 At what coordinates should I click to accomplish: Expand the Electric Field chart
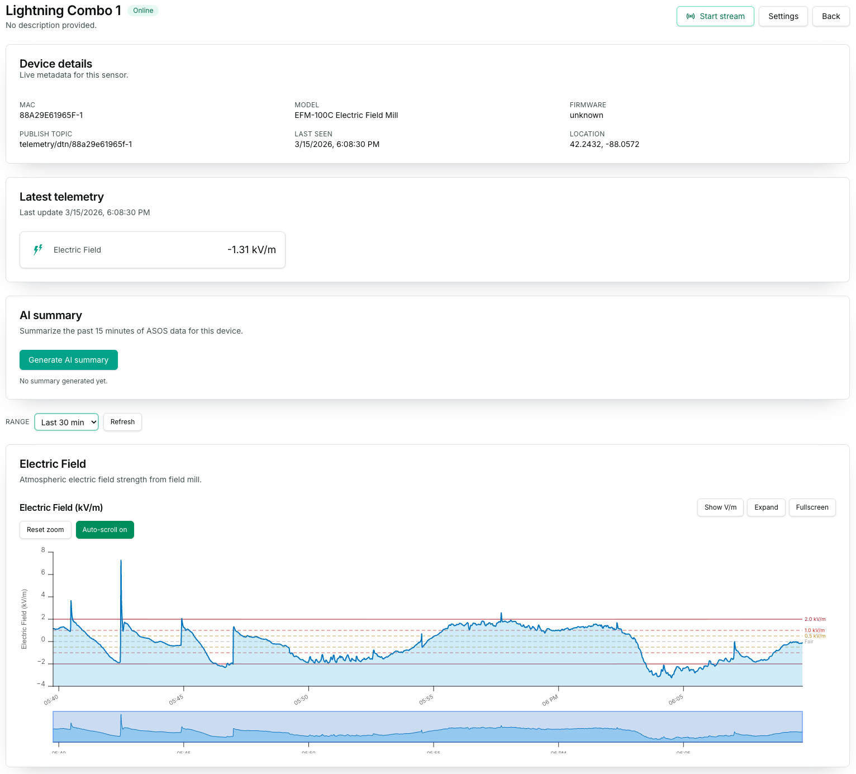pos(766,507)
